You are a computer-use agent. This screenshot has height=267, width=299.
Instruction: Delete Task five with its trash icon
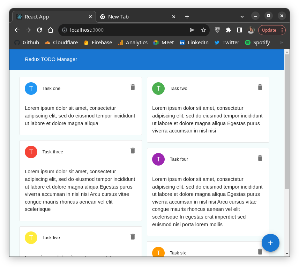133,237
